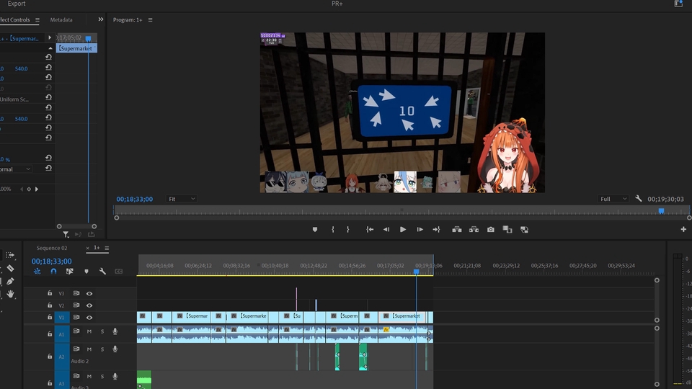692x389 pixels.
Task: Export frame with camera icon
Action: (x=491, y=229)
